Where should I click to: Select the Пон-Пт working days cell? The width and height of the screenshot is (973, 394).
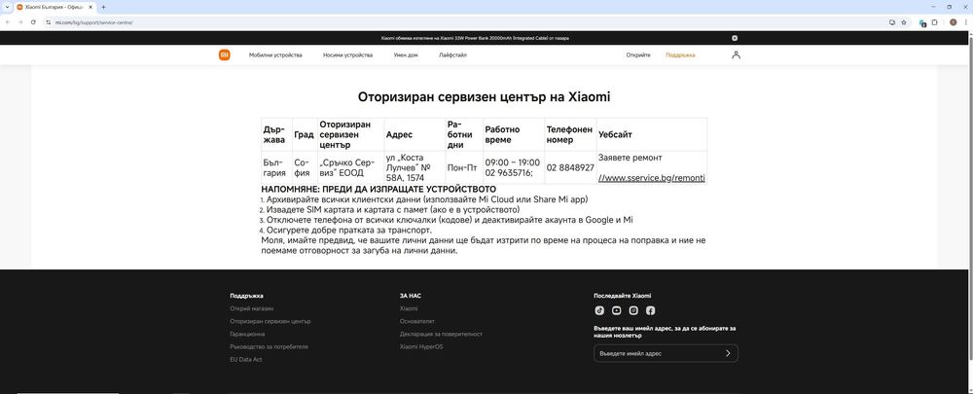click(464, 167)
